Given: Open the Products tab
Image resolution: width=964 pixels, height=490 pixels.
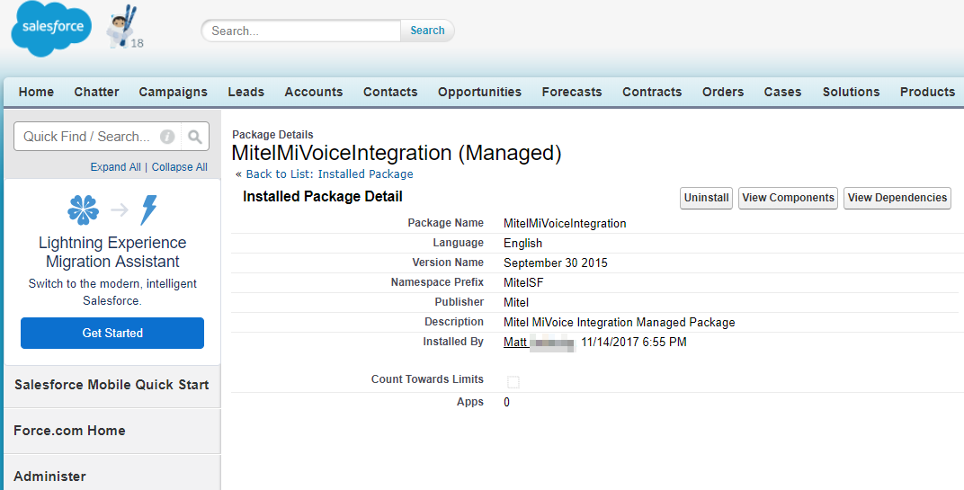Looking at the screenshot, I should click(928, 92).
